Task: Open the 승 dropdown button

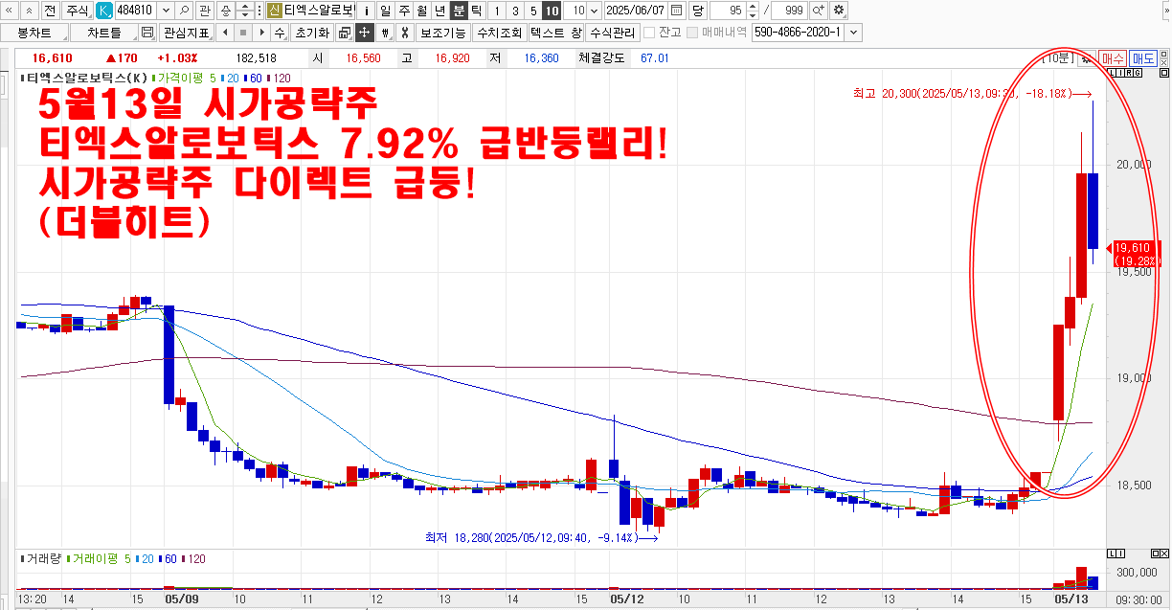Action: tap(225, 11)
